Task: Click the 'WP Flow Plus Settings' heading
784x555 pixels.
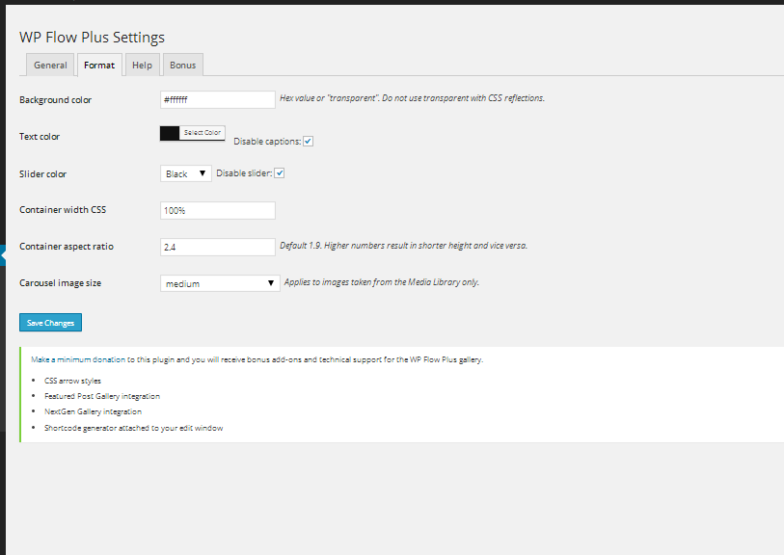Action: (x=92, y=38)
